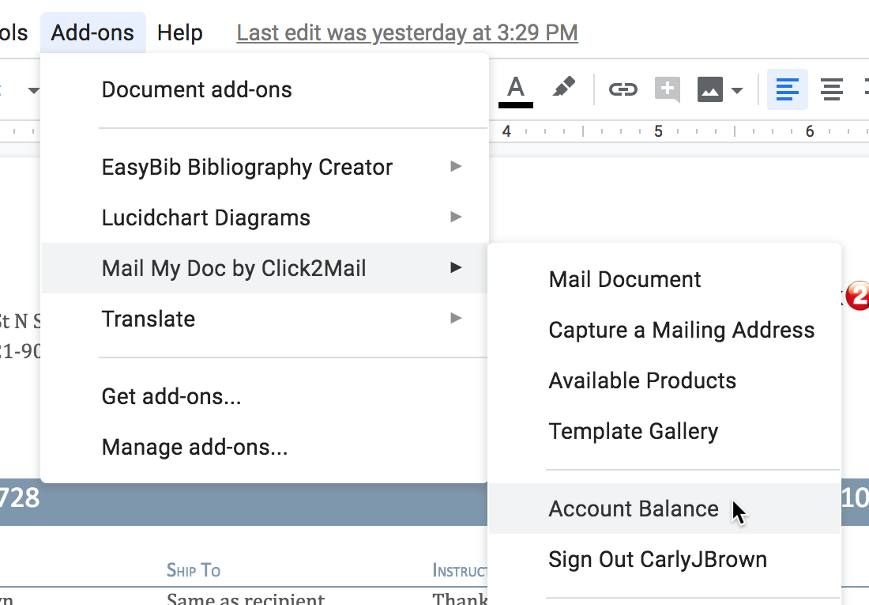Open the Add-ons menu
Screen dimensions: 869x605
click(92, 32)
